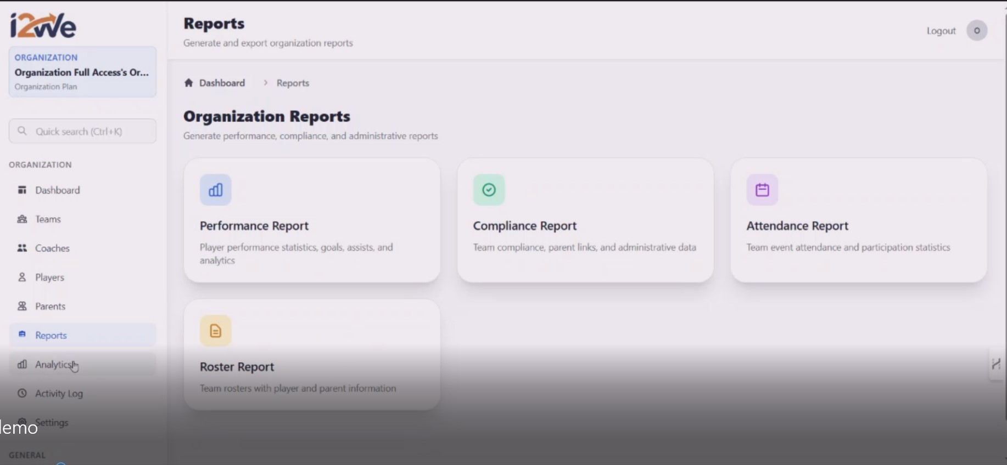Click the 'Organization Reports' heading
1007x465 pixels.
(267, 116)
